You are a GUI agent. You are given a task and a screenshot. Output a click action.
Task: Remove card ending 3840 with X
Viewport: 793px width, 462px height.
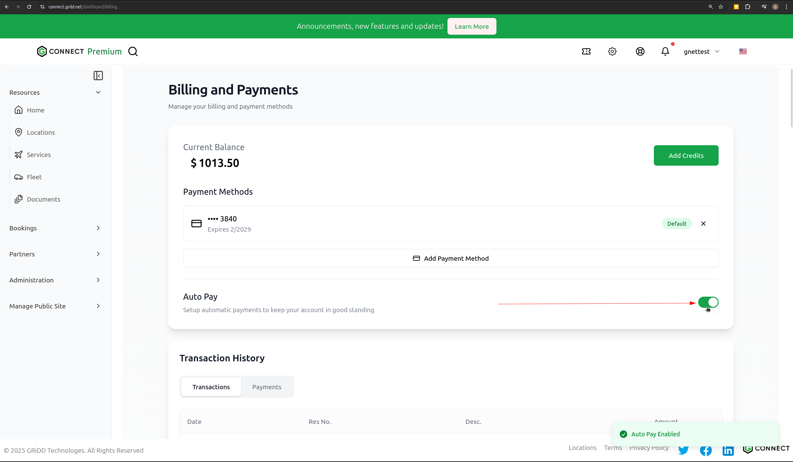(703, 224)
